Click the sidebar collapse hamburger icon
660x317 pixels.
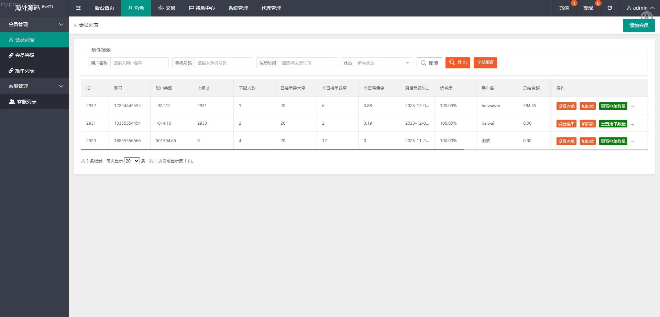coord(78,8)
